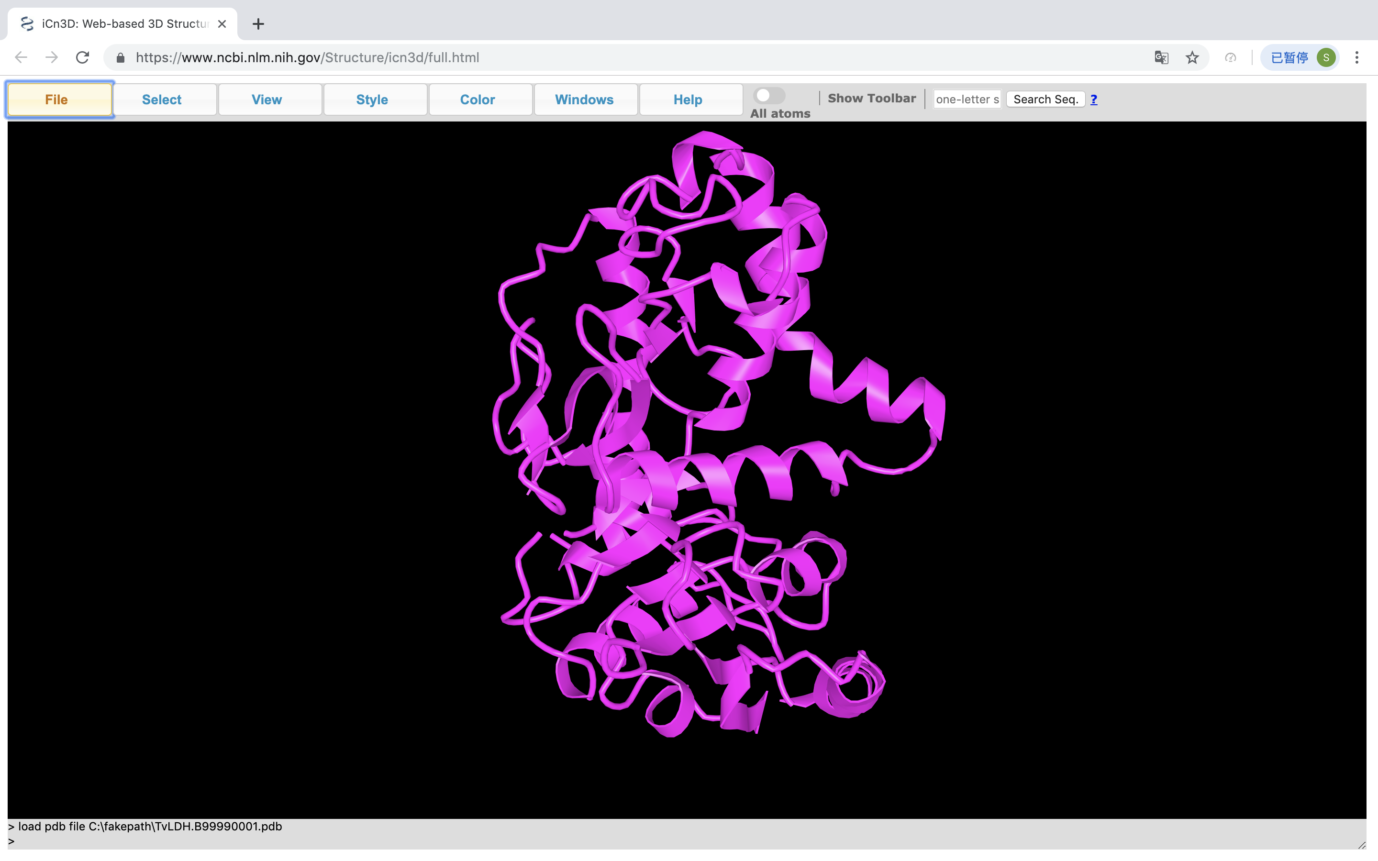1378x861 pixels.
Task: Open Chrome three-dot menu
Action: pos(1356,57)
